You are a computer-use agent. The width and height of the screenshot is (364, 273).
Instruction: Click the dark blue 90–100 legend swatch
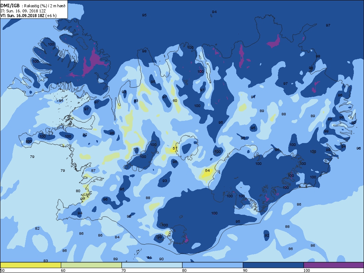point(273,265)
